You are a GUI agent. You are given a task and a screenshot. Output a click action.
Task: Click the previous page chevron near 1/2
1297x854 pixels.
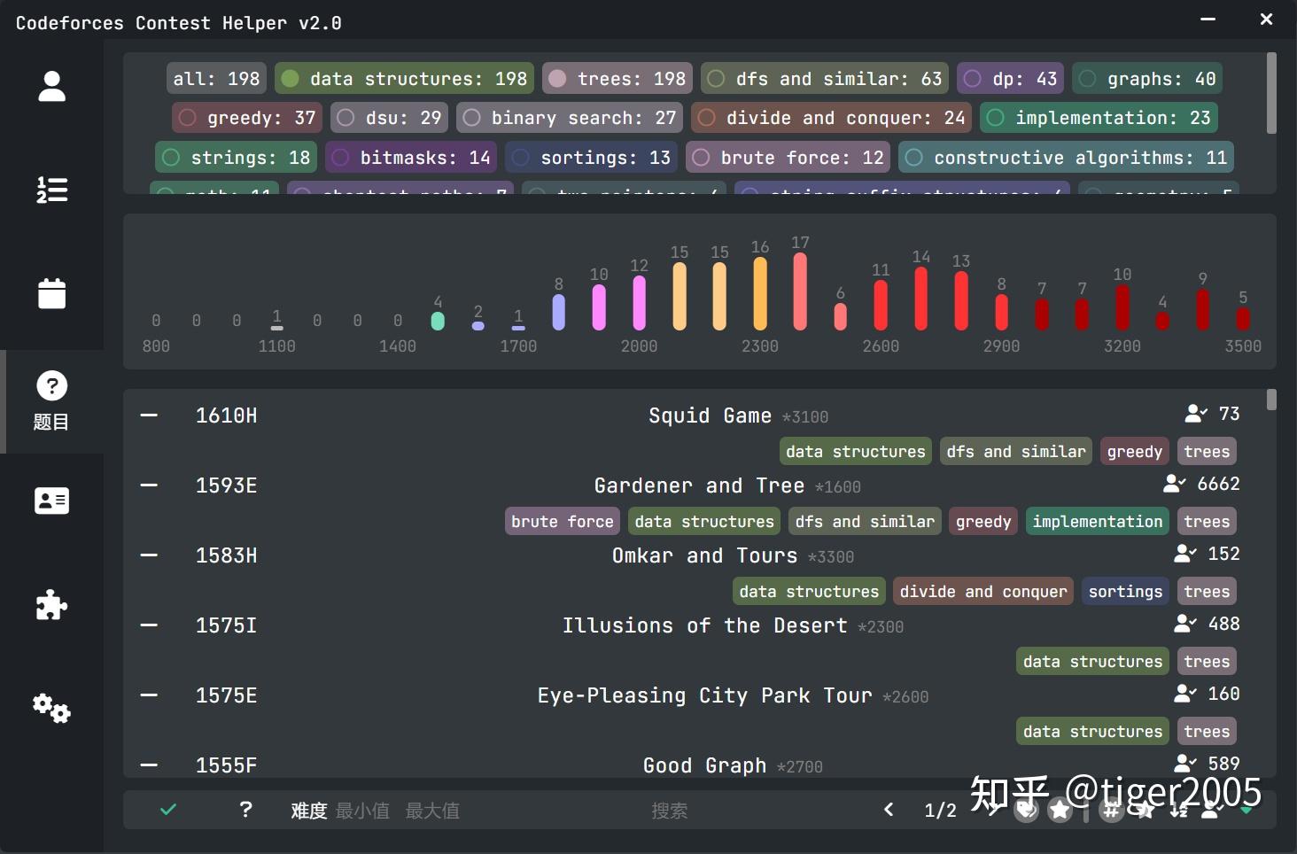coord(889,809)
